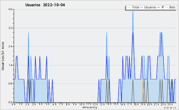Click the y-axis label 'Usuarios/10 mins'

point(3,56)
